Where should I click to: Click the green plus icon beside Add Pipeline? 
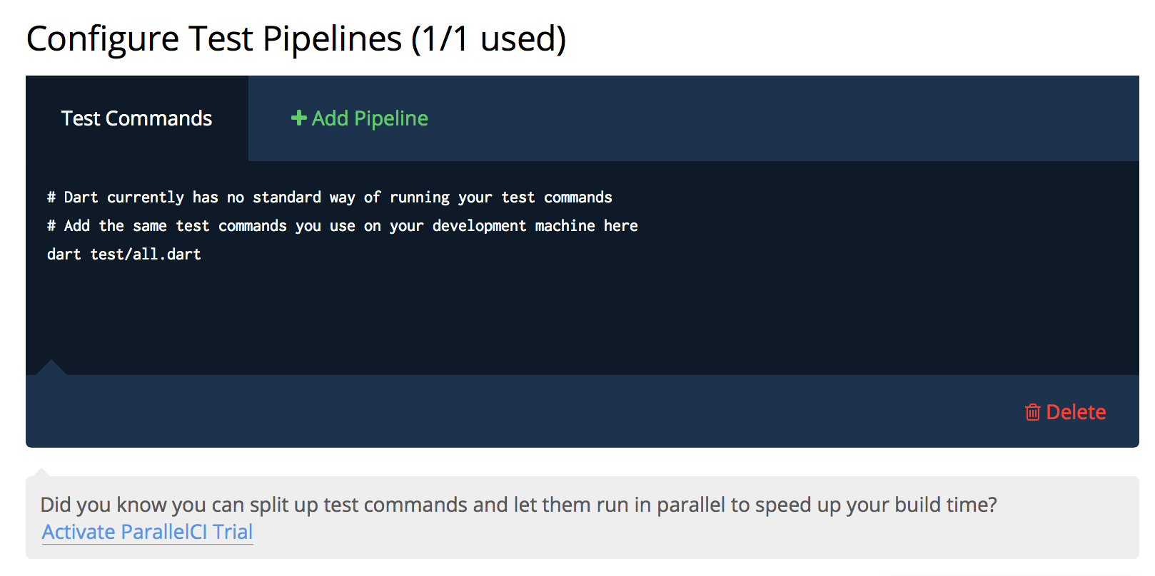coord(298,118)
